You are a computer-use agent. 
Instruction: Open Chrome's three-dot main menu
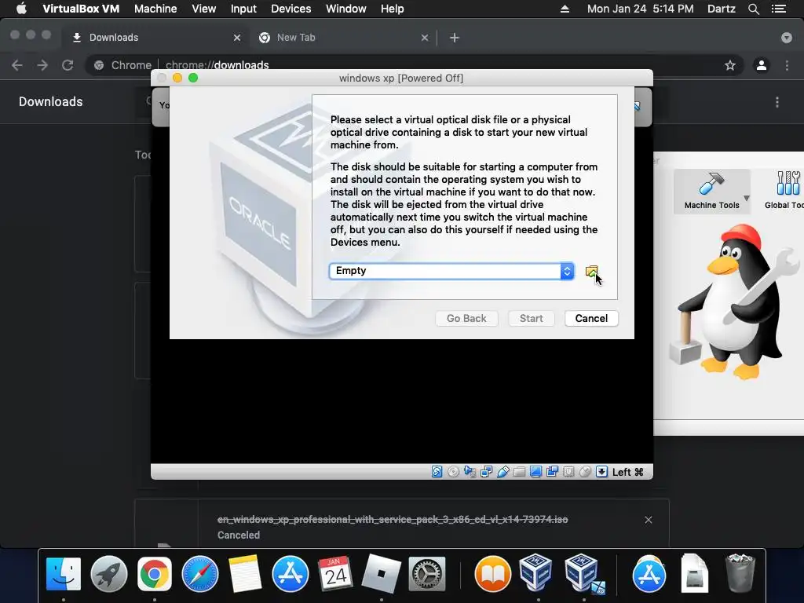click(x=787, y=65)
